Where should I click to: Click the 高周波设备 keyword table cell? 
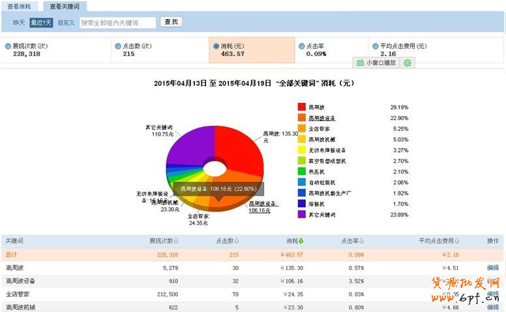pos(20,281)
